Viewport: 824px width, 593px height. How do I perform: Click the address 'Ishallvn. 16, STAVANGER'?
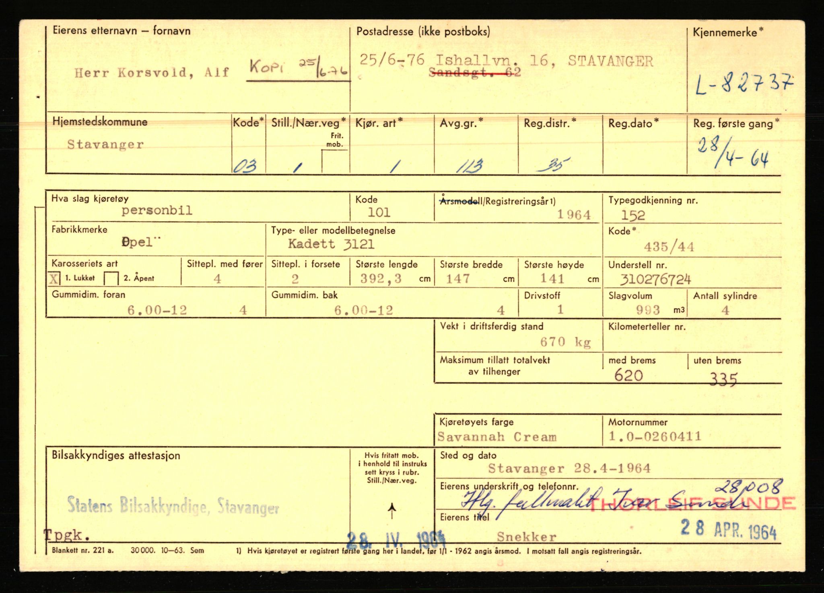pos(544,61)
